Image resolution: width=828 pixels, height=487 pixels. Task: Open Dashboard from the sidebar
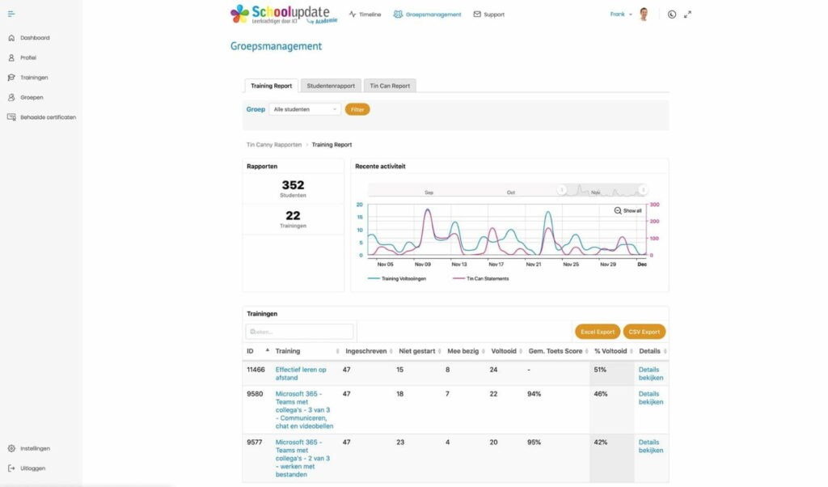(x=29, y=38)
